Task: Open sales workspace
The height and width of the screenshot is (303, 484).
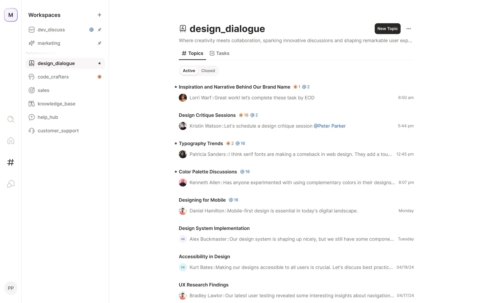Action: 65,90
